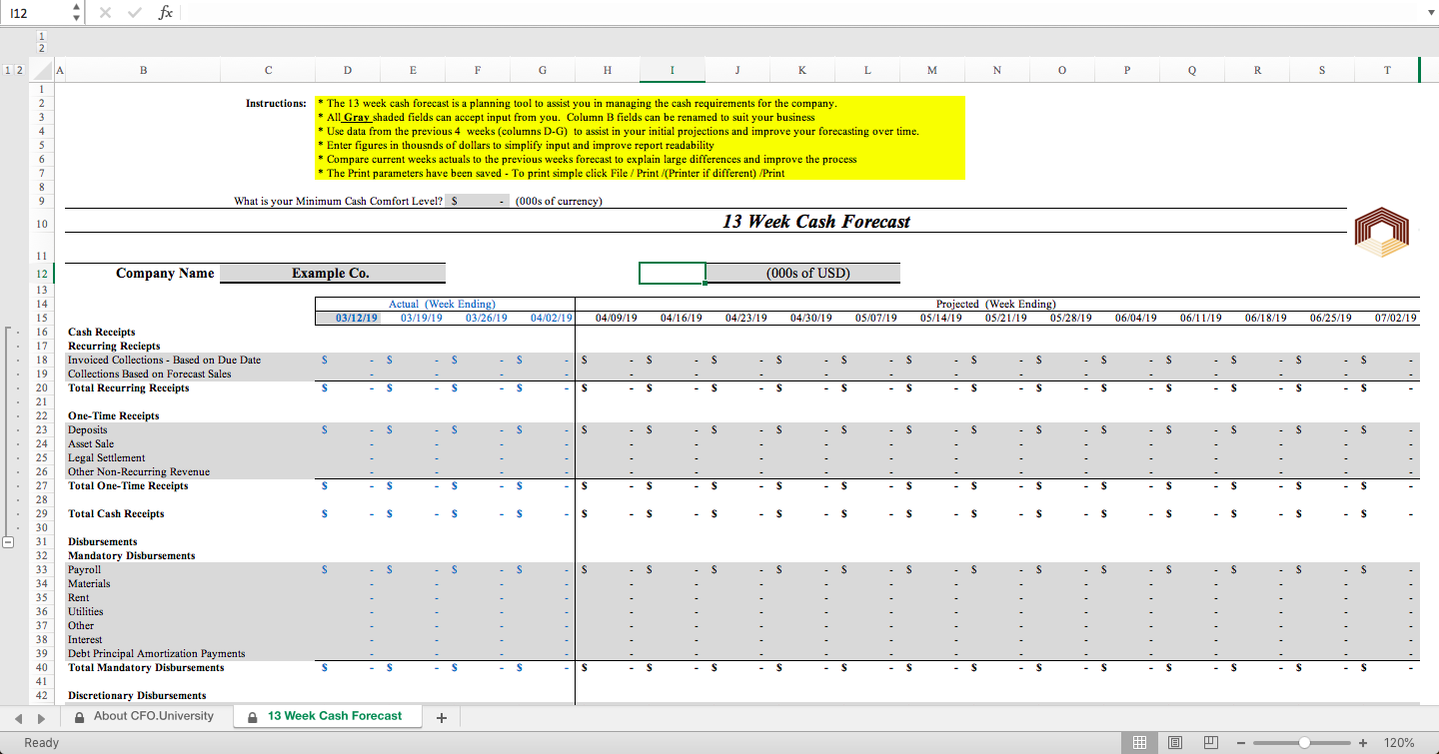This screenshot has height=754, width=1439.
Task: Click Invoiced Collections - Based on Due Date
Action: (164, 360)
